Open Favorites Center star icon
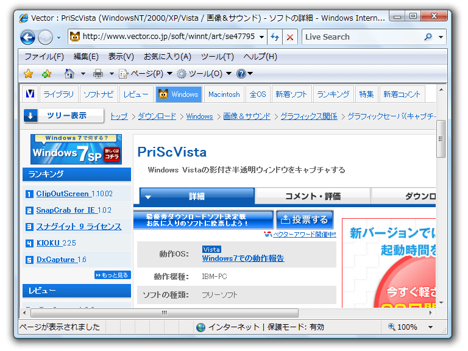This screenshot has height=351, width=468. tap(29, 73)
